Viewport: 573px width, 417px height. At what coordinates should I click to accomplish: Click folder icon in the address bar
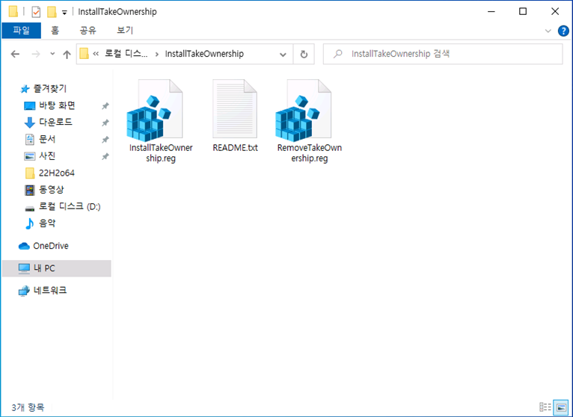click(x=84, y=54)
